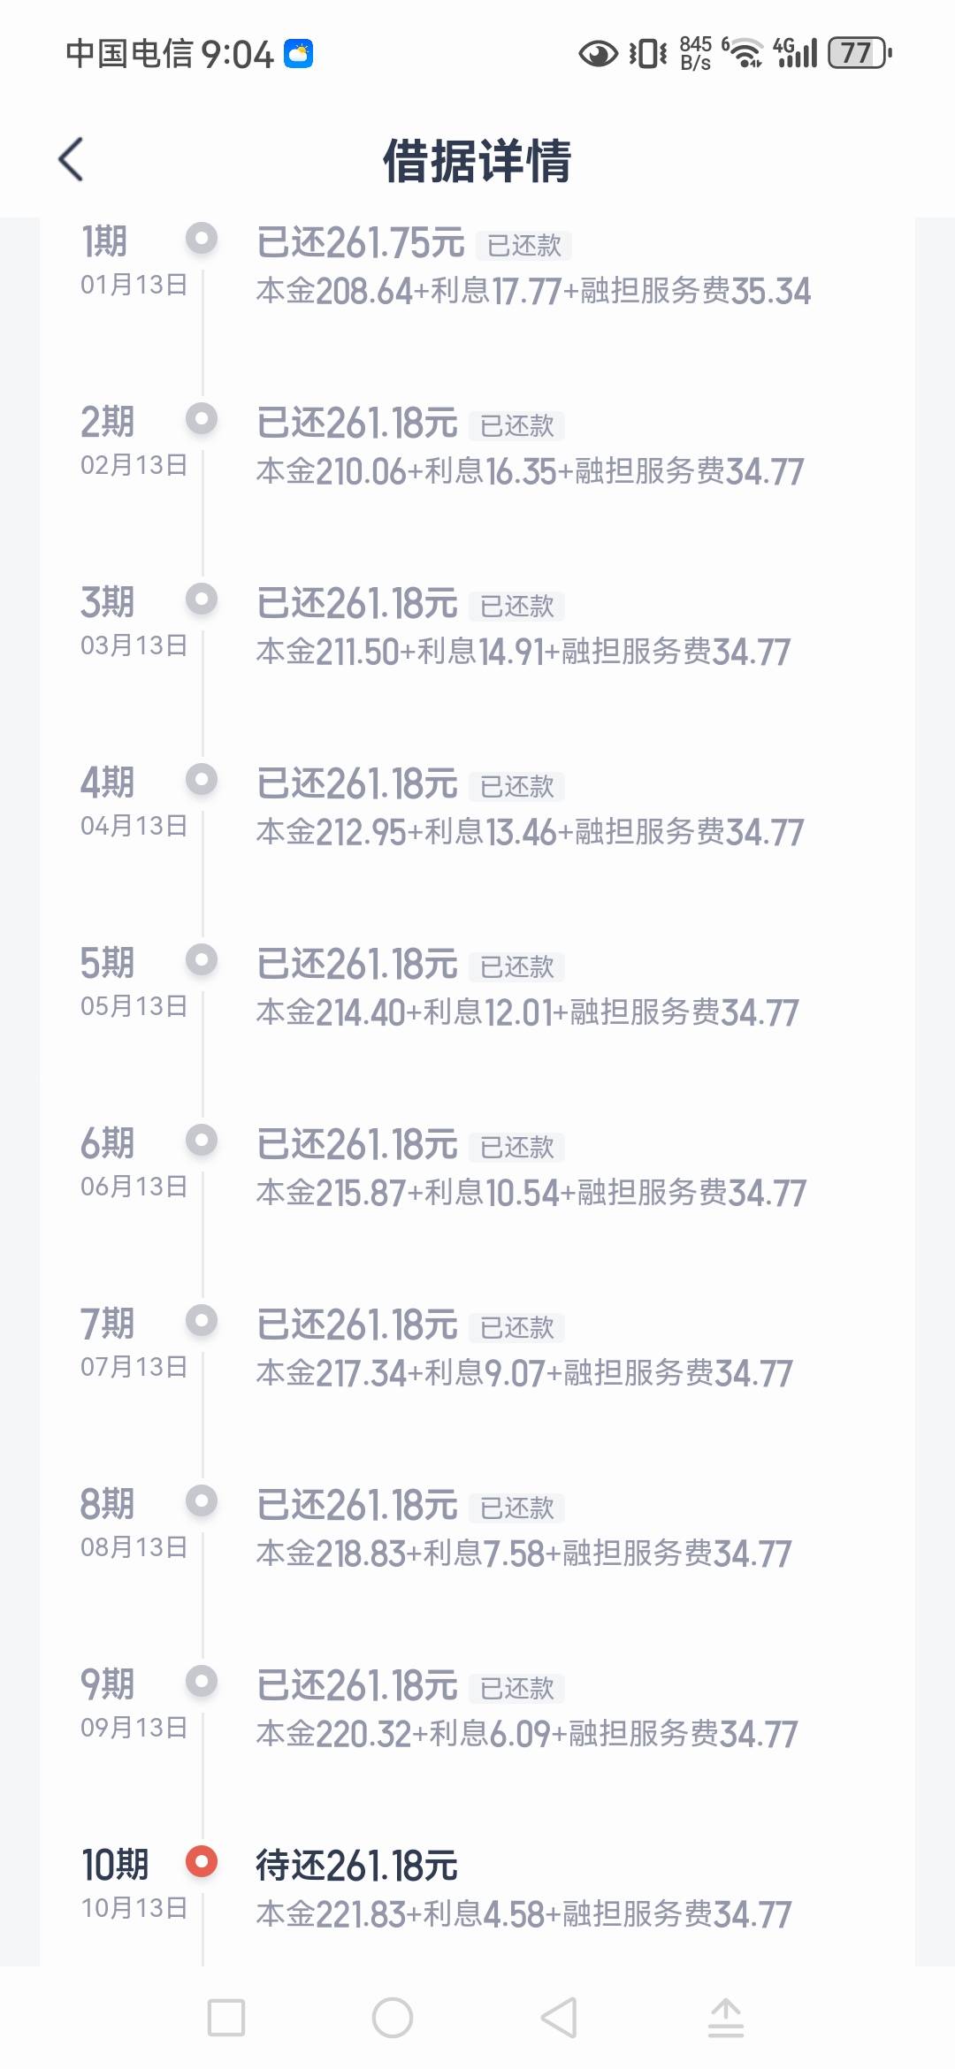
Task: Tap the Wi-Fi signal status icon
Action: click(x=745, y=54)
